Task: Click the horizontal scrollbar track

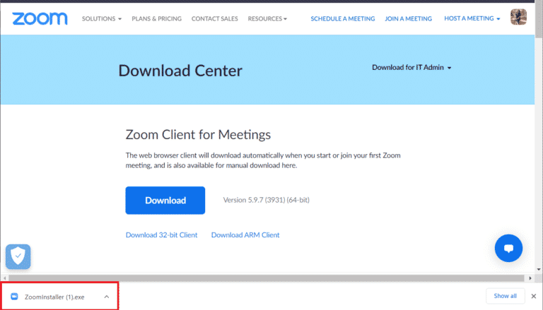Action: tap(267, 278)
